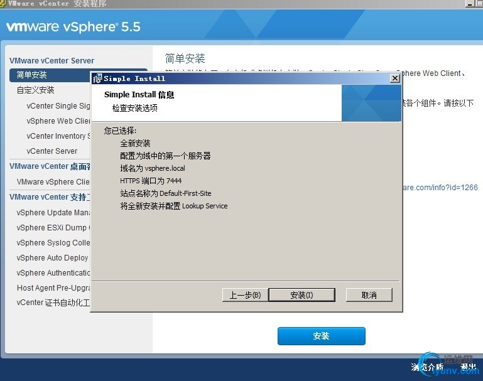The width and height of the screenshot is (483, 381).
Task: Select 自定义安装 in the sidebar
Action: click(x=35, y=90)
